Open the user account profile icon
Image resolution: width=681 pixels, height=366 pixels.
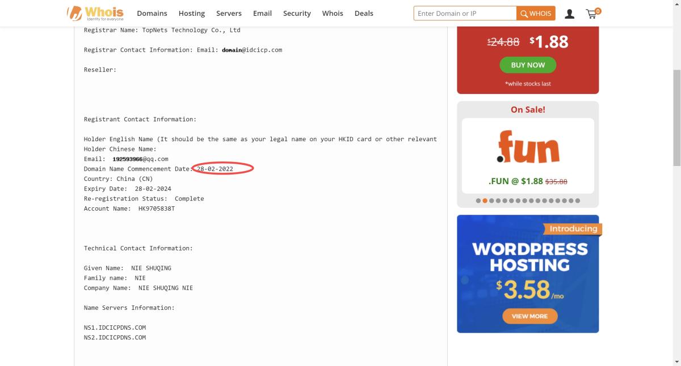570,14
